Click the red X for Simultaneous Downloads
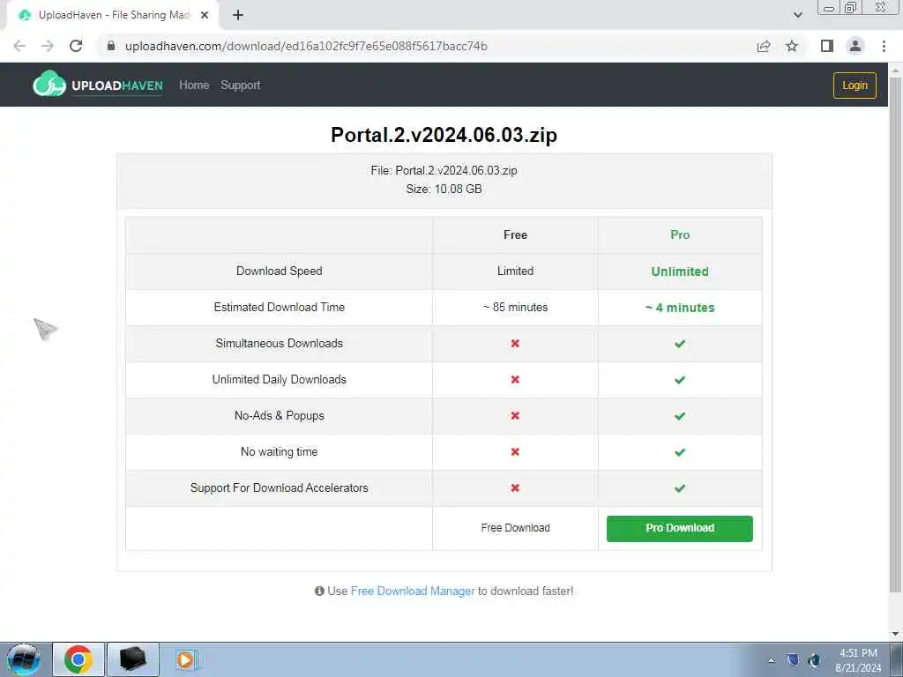The height and width of the screenshot is (677, 903). click(x=515, y=343)
